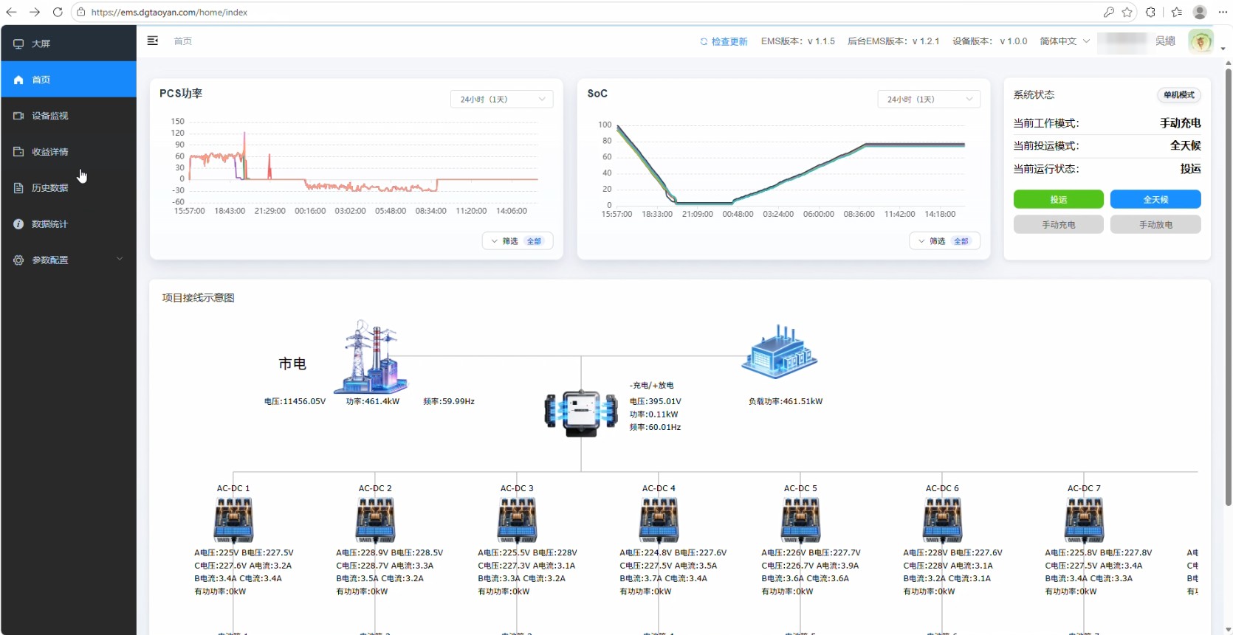Click the AC-DC 7 converter icon
This screenshot has width=1233, height=635.
1084,520
